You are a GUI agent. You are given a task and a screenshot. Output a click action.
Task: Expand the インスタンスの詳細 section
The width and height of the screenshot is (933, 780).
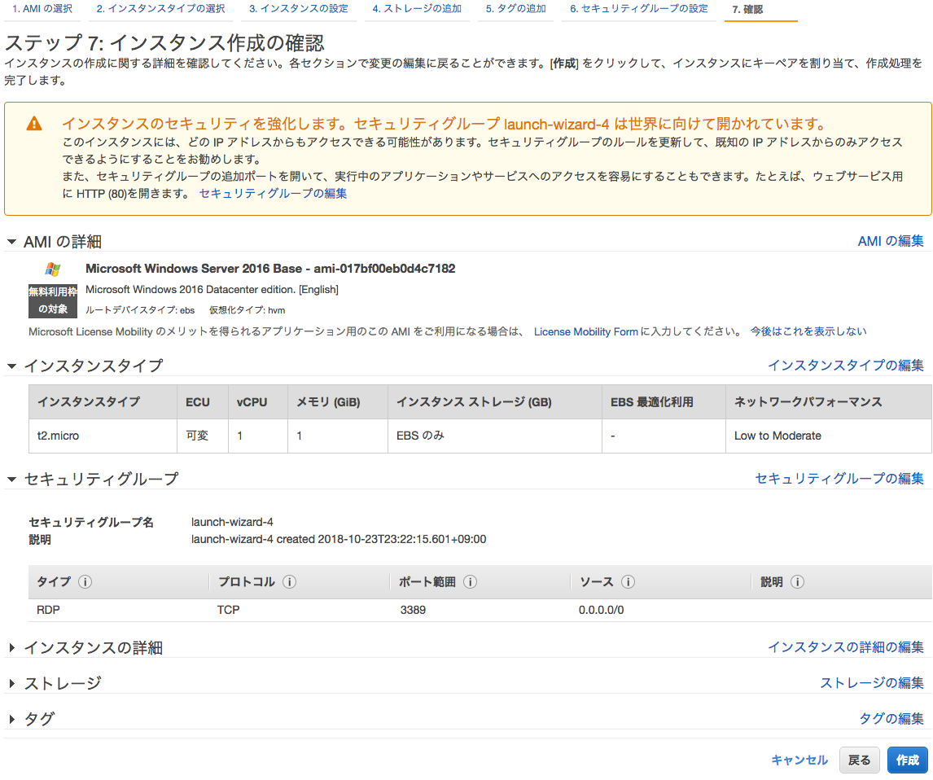(11, 646)
